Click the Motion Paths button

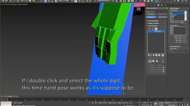point(162,17)
